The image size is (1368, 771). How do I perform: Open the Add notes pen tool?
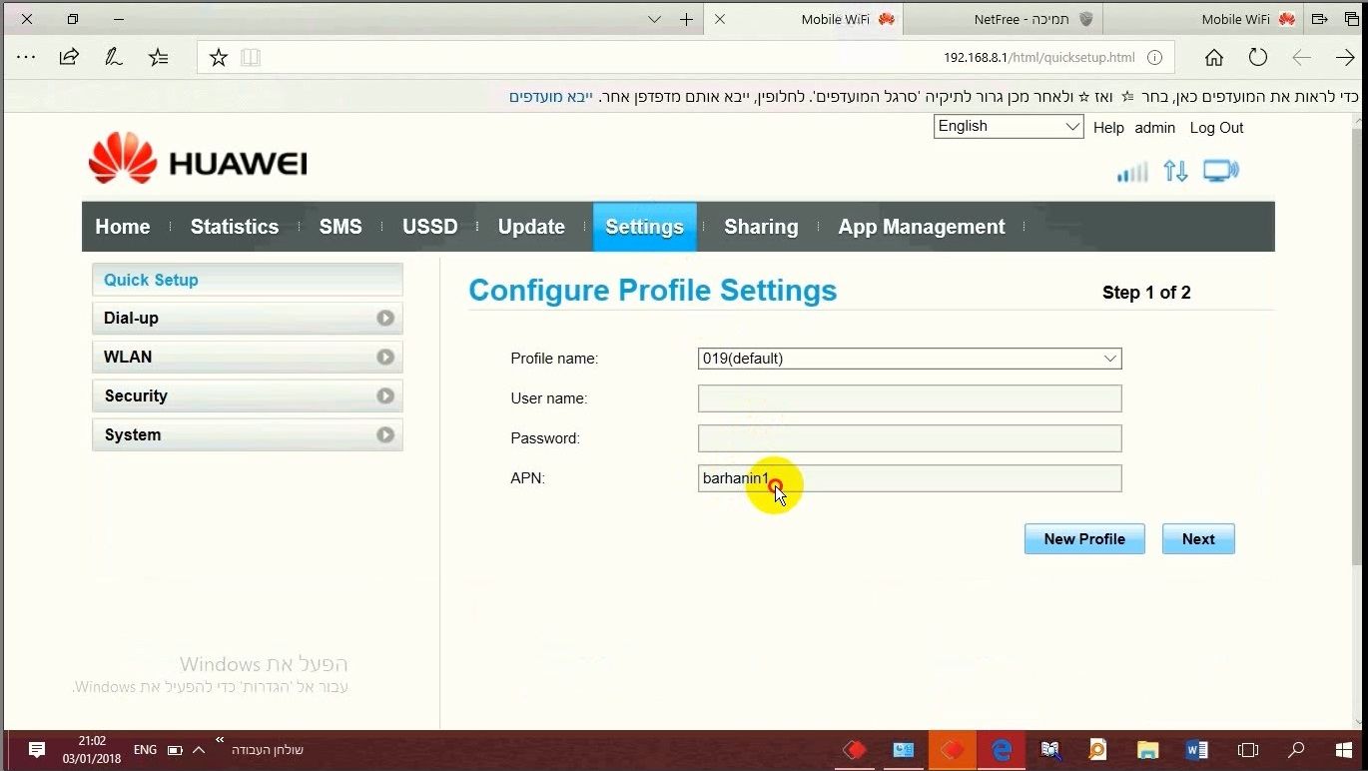[114, 58]
